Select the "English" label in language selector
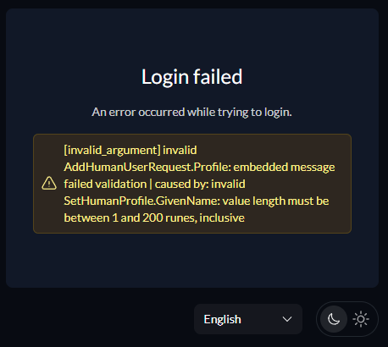The image size is (388, 347). point(222,319)
